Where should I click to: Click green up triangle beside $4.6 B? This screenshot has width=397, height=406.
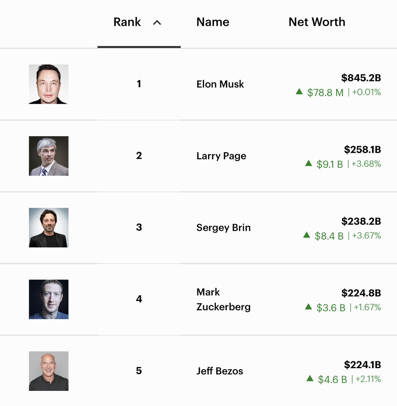tap(310, 379)
